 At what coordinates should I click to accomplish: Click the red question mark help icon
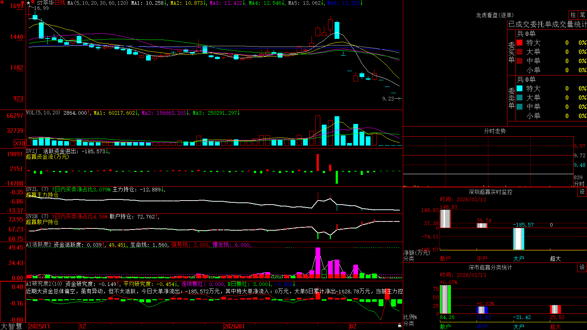click(22, 3)
